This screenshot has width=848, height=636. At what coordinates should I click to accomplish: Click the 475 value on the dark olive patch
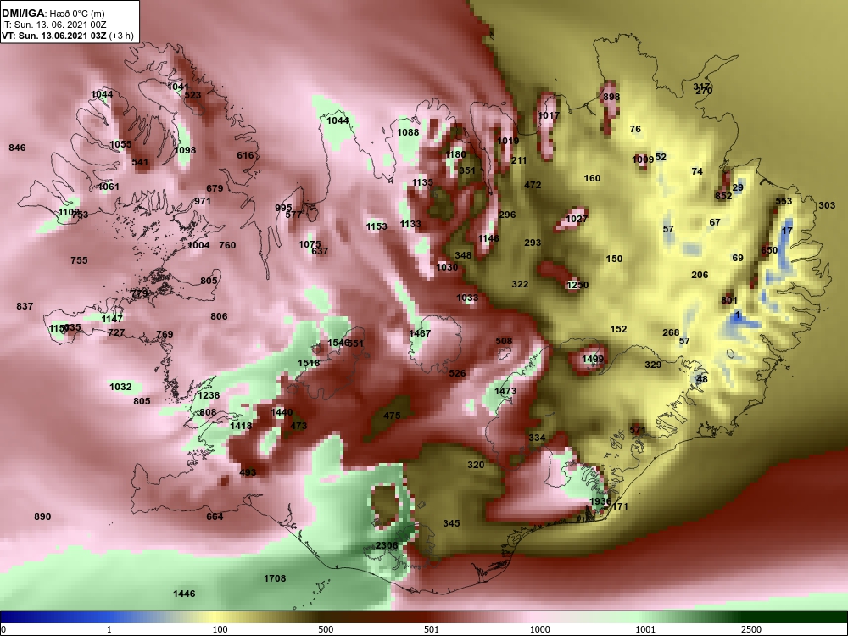tap(392, 416)
